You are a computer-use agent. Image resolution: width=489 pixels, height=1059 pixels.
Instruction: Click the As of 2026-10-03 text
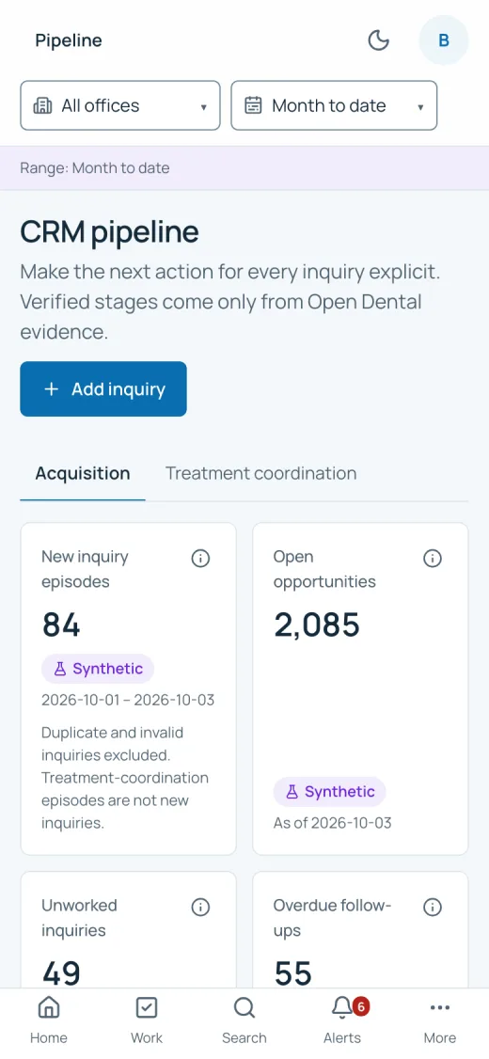332,823
